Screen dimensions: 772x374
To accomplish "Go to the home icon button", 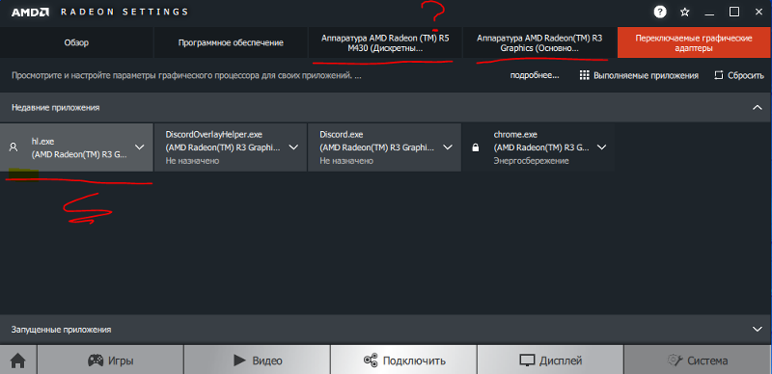I will coord(17,361).
